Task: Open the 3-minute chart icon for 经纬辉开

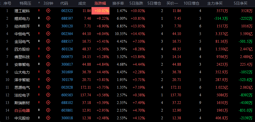Action: (48, 26)
